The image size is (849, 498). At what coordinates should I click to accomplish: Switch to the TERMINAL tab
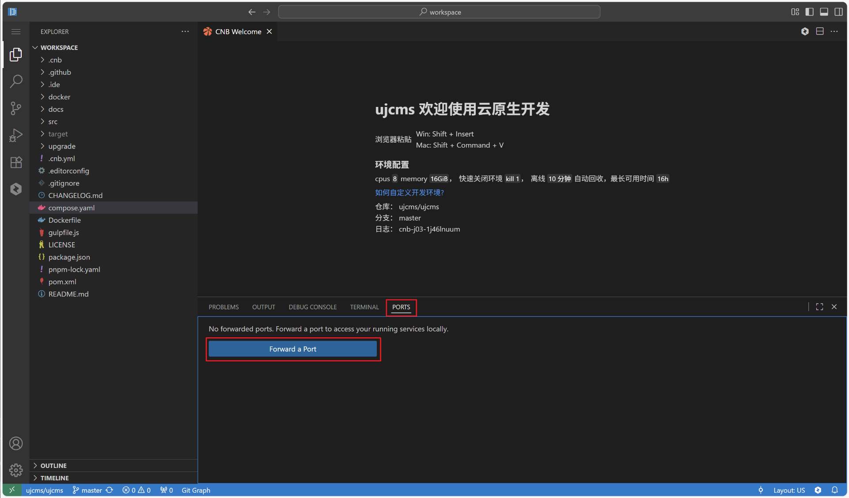364,307
